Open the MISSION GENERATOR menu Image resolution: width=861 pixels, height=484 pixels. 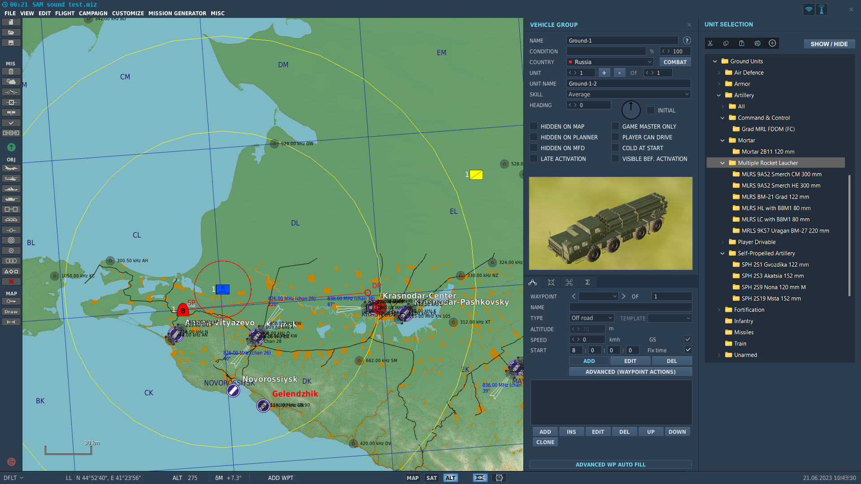[177, 13]
